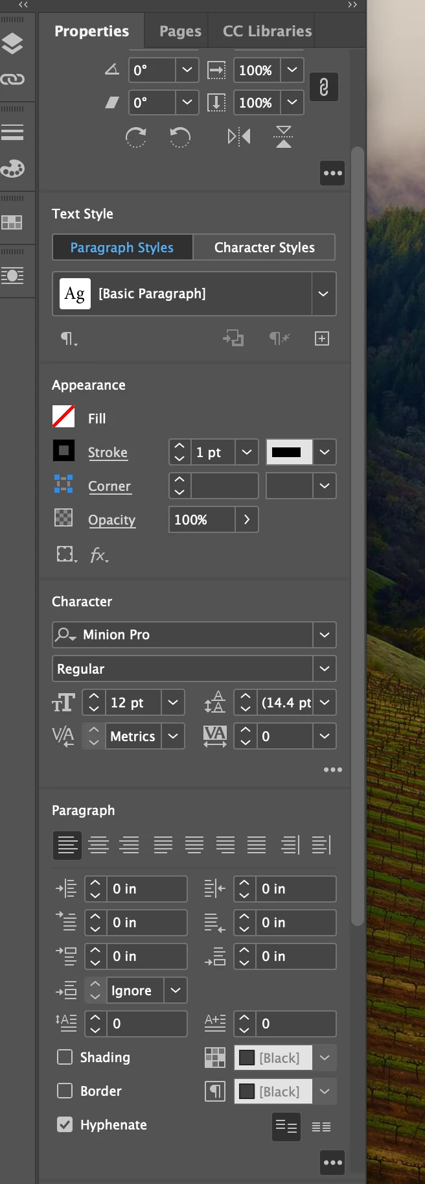Uncheck the Hyphenate checkbox

point(65,1124)
